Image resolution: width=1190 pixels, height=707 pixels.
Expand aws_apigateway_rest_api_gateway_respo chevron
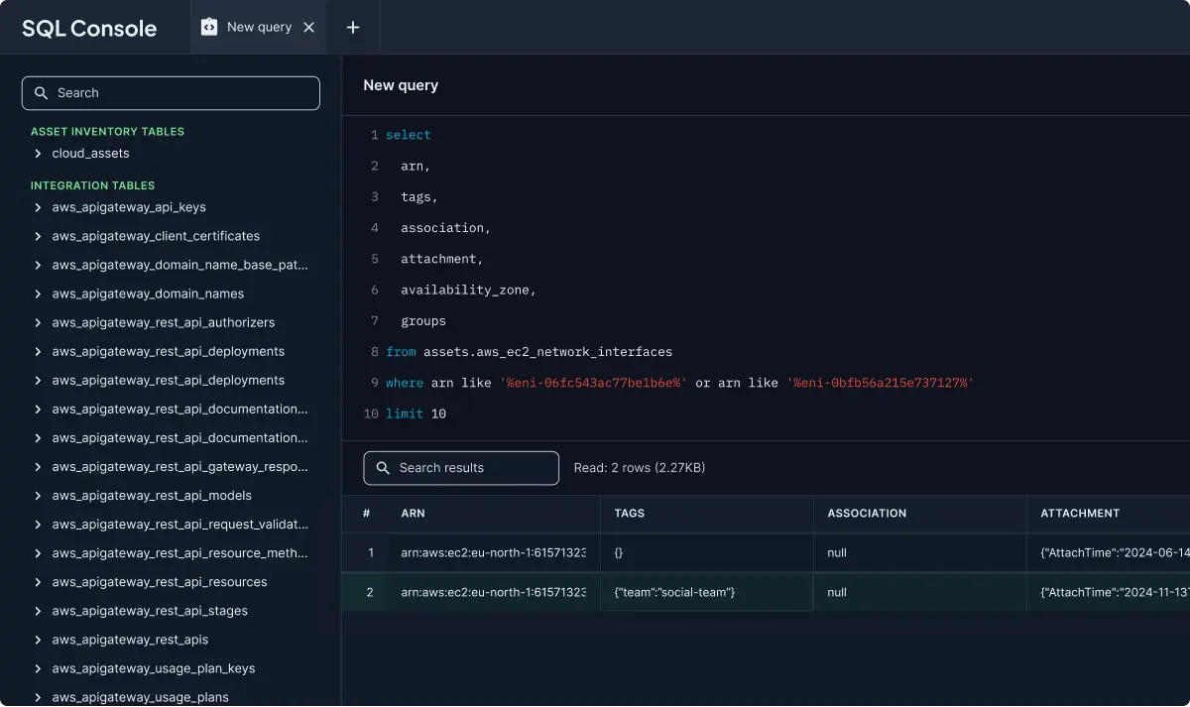(x=38, y=466)
